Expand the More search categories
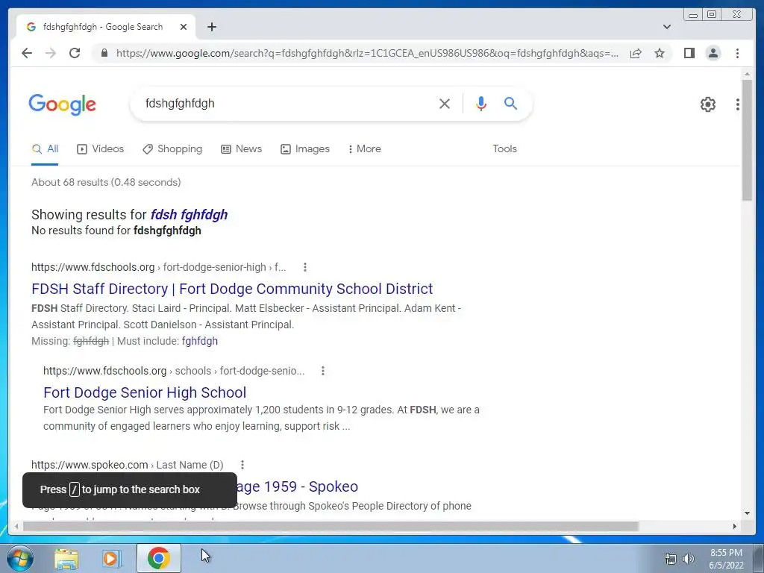 pos(364,149)
